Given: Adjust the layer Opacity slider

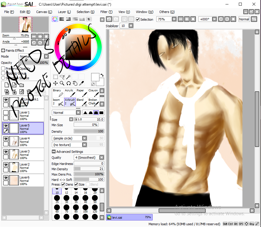Looking at the screenshot, I should 34,63.
